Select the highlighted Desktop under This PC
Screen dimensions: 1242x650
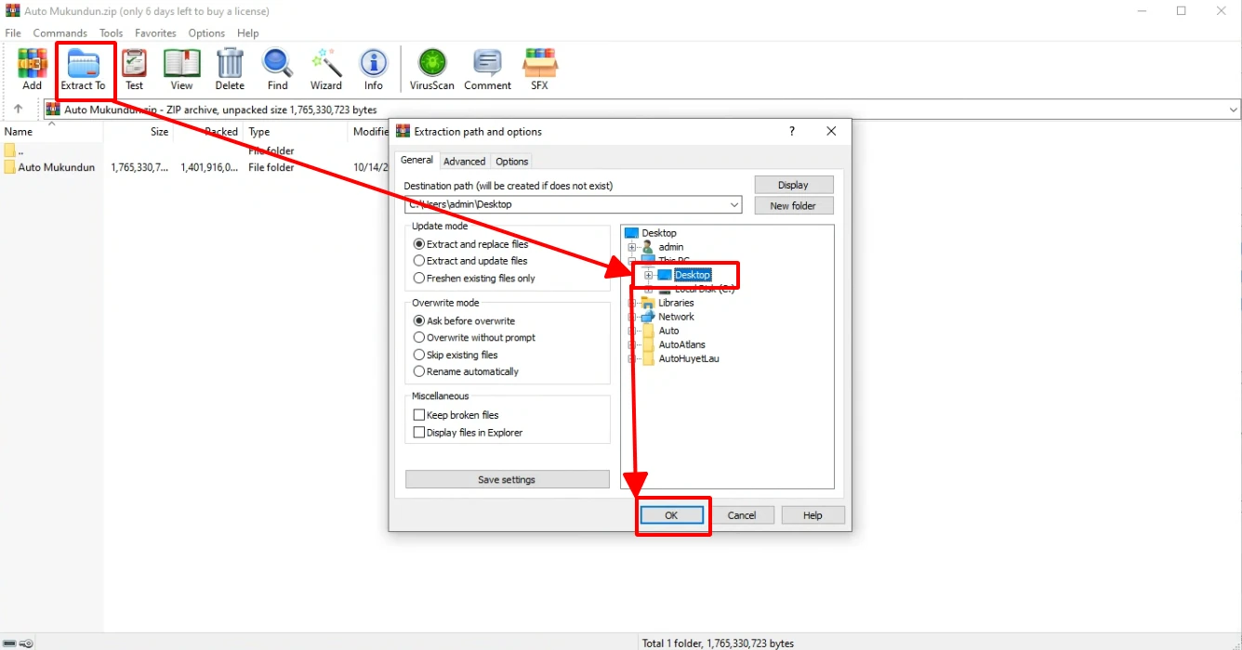(693, 275)
